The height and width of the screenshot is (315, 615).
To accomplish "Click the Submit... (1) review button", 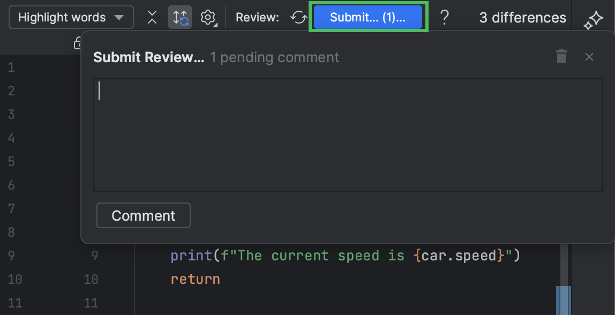I will coord(368,17).
